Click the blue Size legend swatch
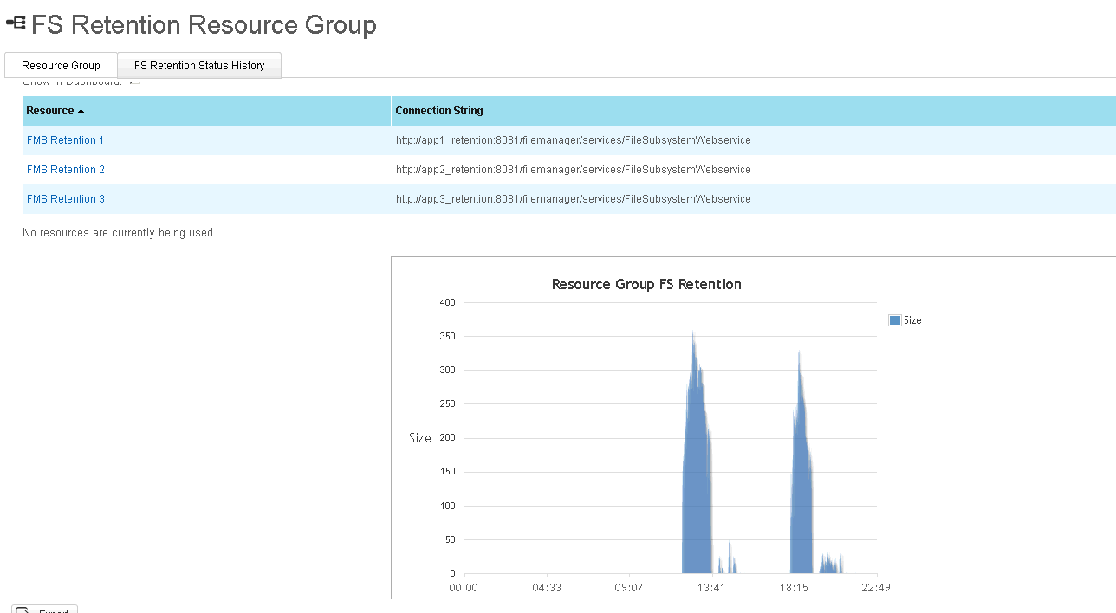 (x=895, y=320)
